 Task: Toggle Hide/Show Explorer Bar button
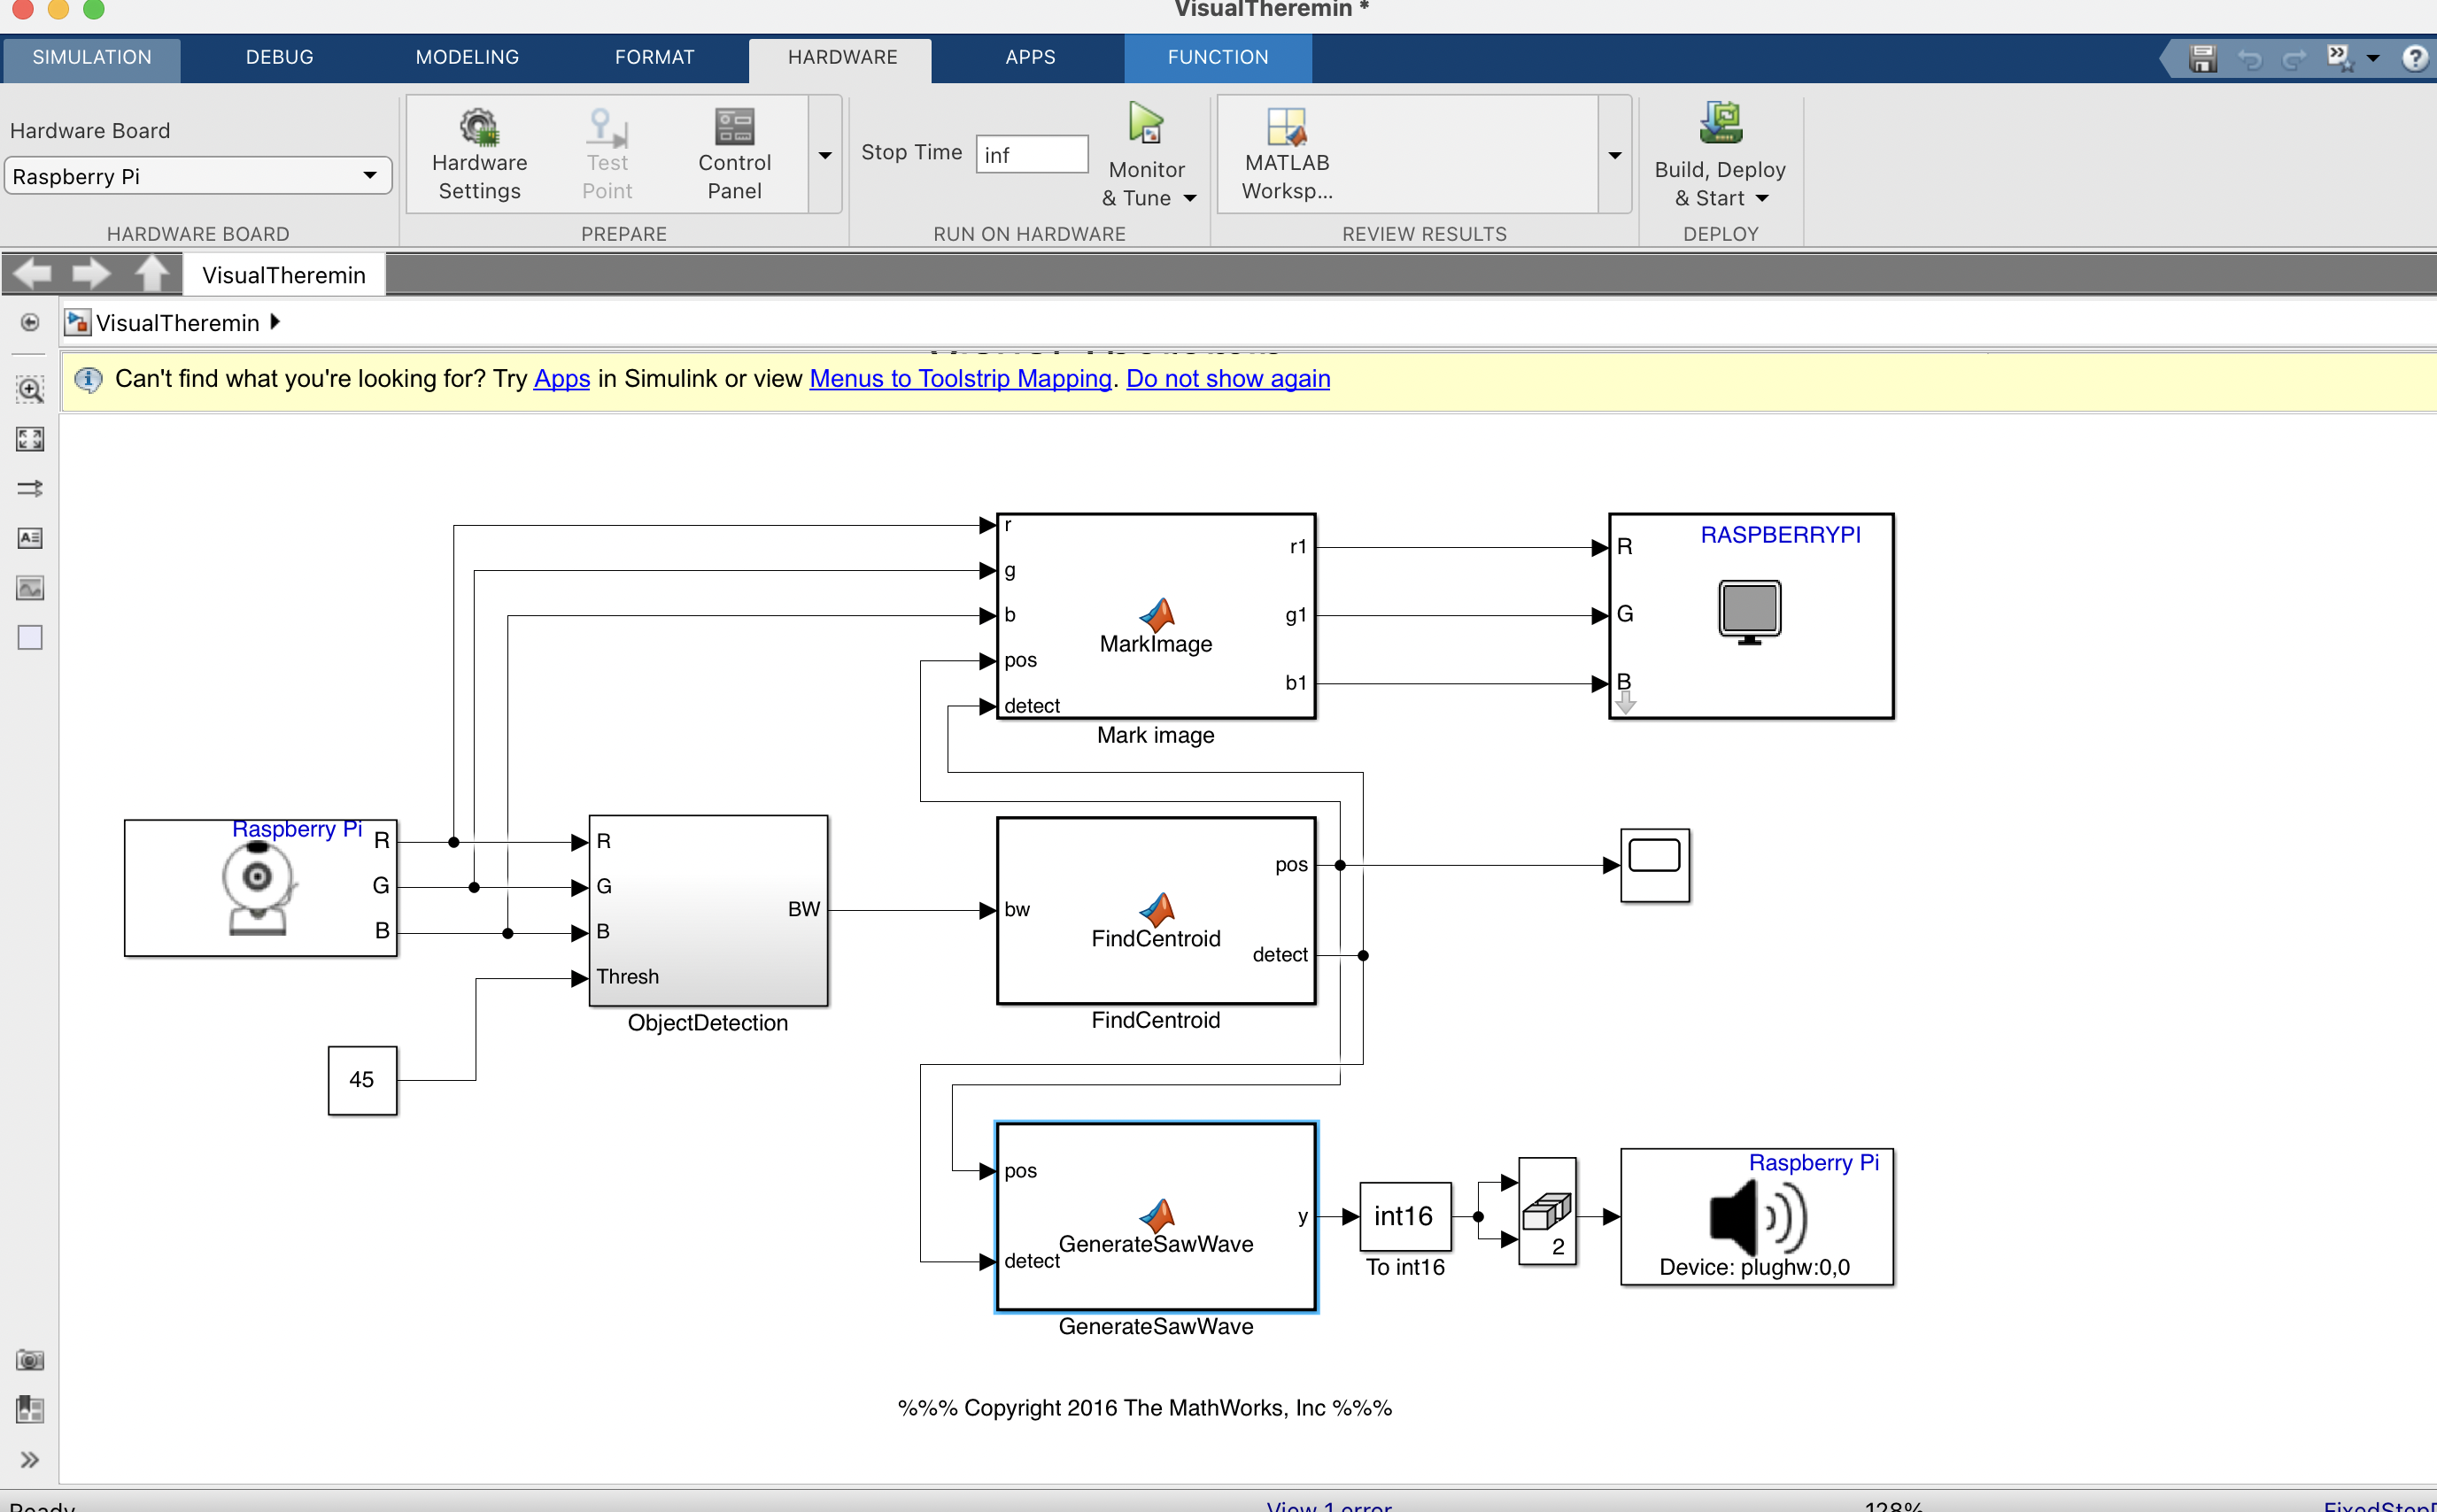[x=30, y=322]
